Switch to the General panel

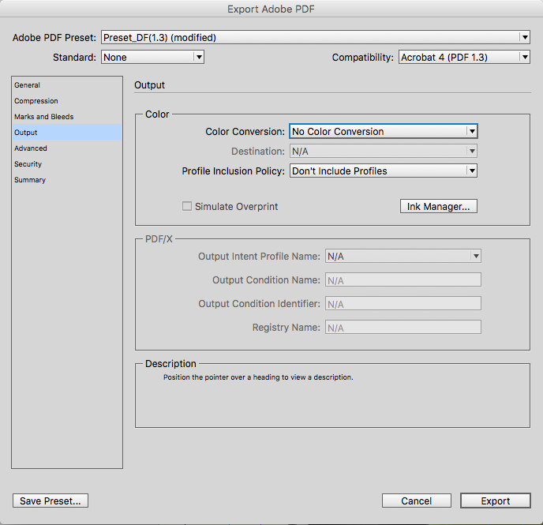(x=67, y=84)
